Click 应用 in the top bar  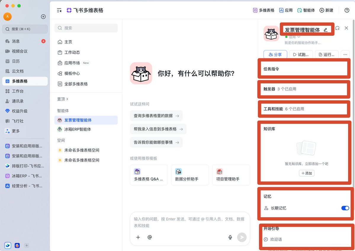click(x=286, y=10)
